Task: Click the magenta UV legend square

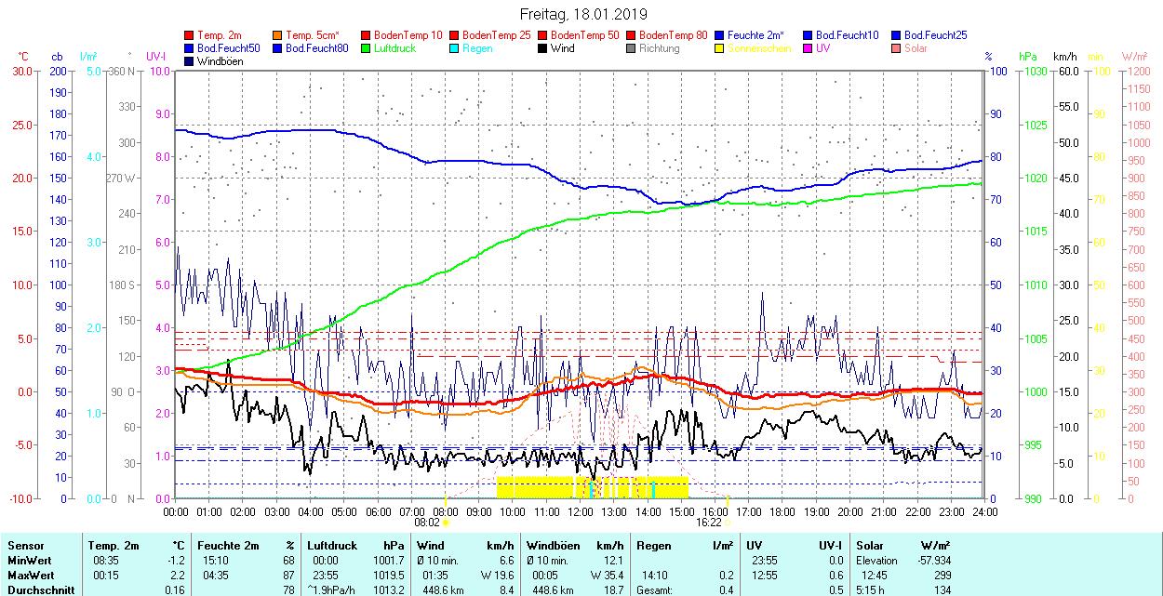Action: coord(809,48)
